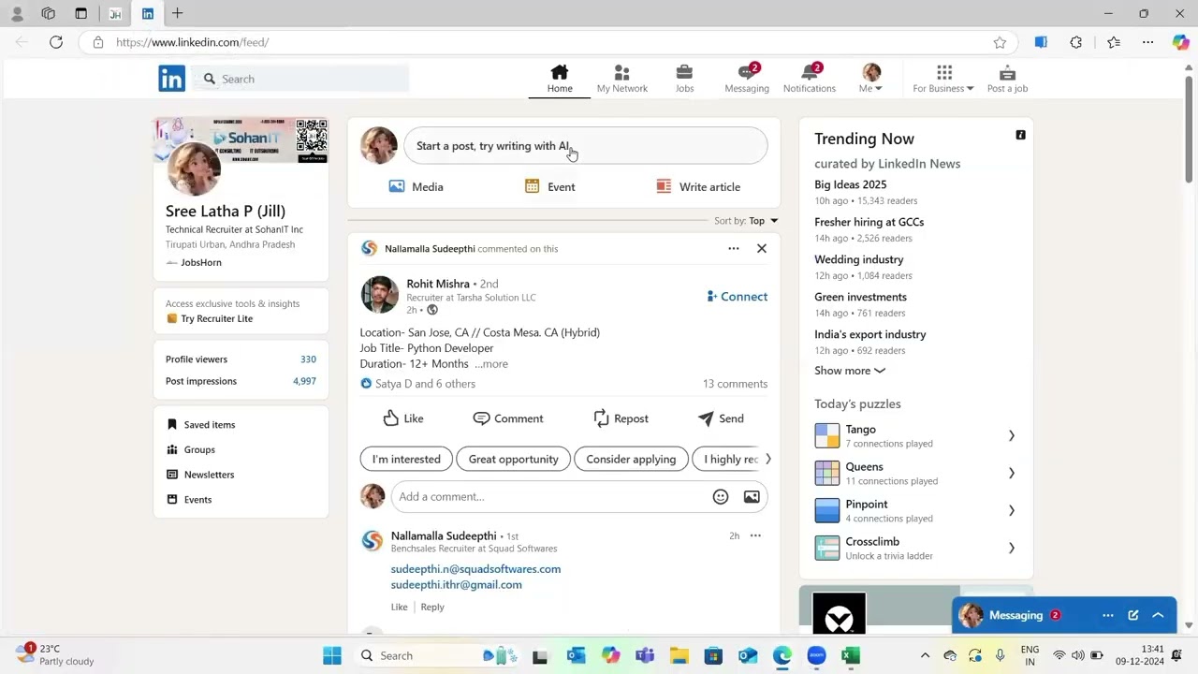Screen dimensions: 1198x674
Task: View the 13 comments
Action: [x=735, y=384]
